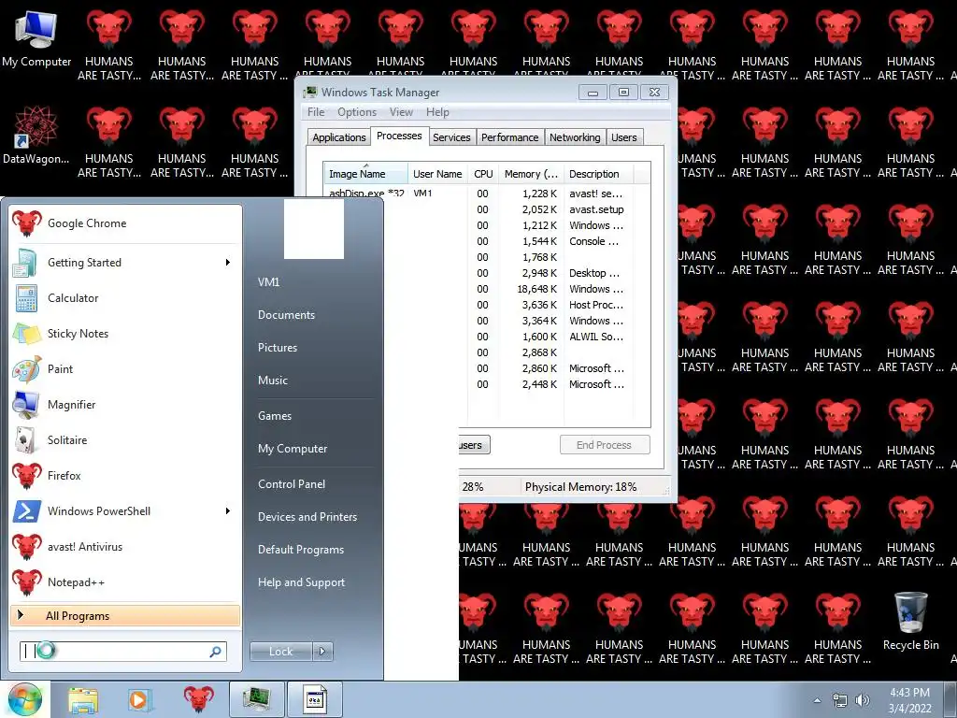Image resolution: width=957 pixels, height=718 pixels.
Task: Sort by User Name column header
Action: point(437,174)
